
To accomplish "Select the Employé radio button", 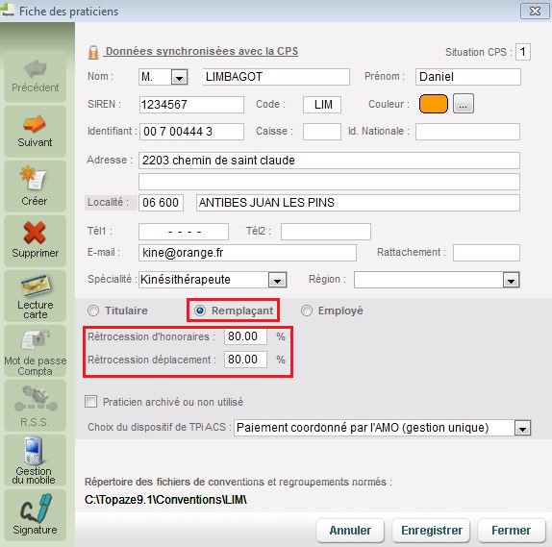I will tap(306, 311).
